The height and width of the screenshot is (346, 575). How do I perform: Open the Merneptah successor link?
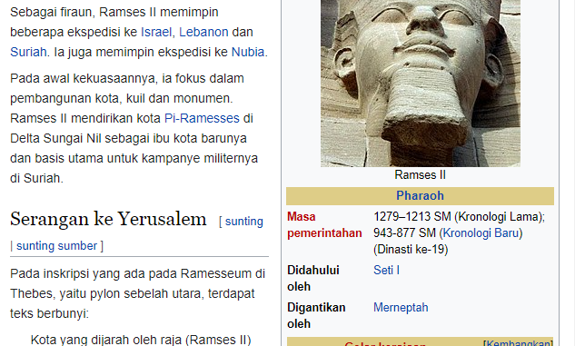click(x=401, y=307)
